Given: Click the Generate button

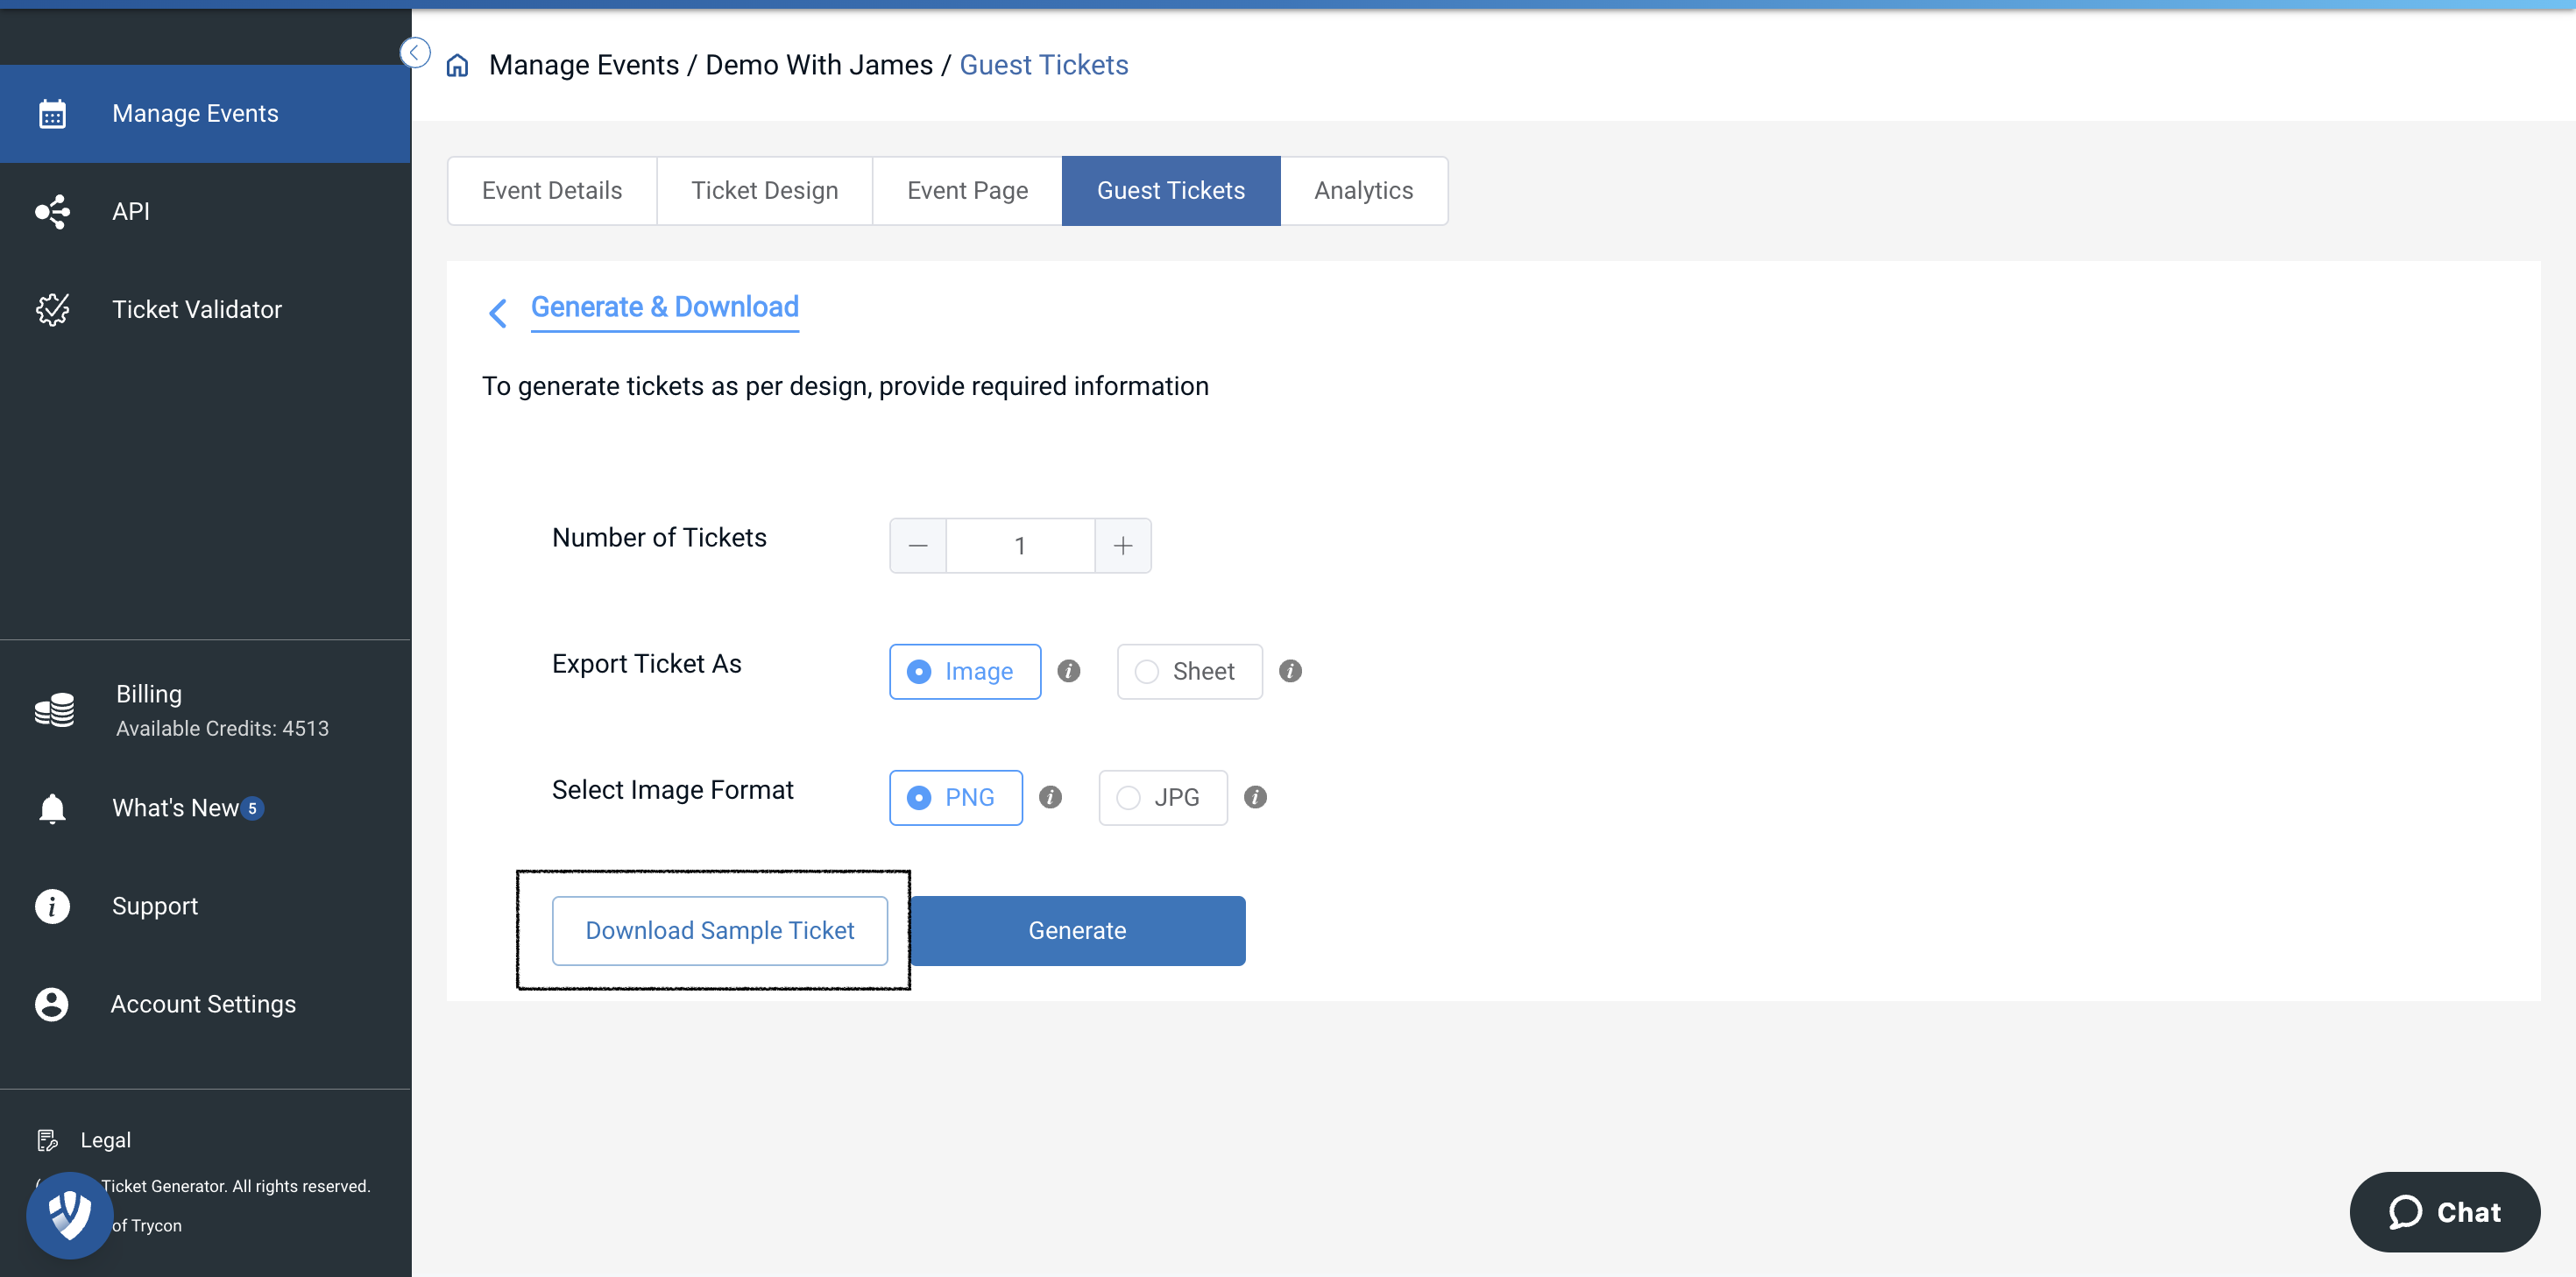Looking at the screenshot, I should pos(1077,931).
